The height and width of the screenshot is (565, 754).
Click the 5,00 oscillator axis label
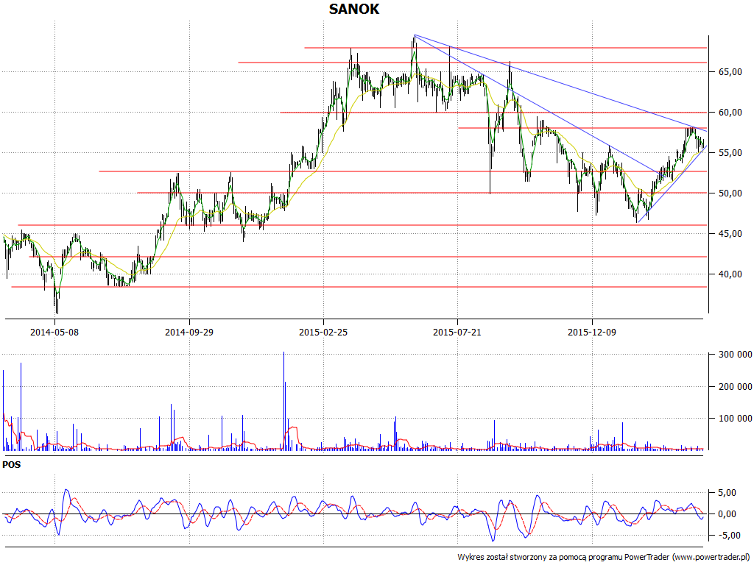727,493
